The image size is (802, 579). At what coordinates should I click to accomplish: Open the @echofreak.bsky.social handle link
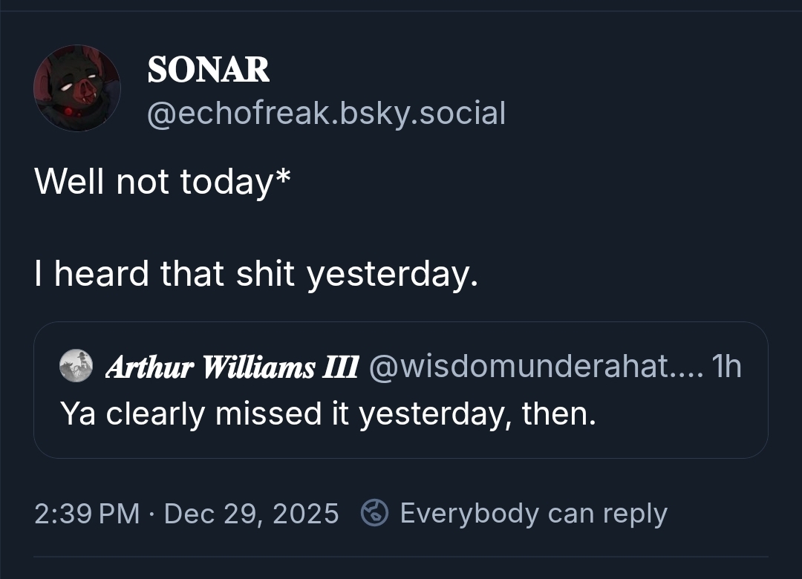pos(326,114)
